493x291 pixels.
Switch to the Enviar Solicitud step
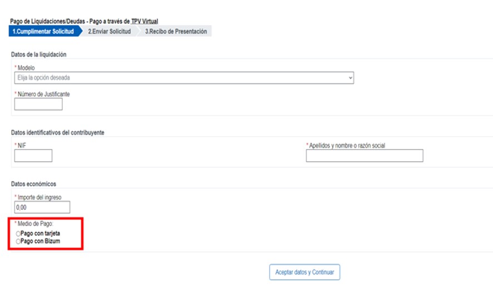[109, 32]
